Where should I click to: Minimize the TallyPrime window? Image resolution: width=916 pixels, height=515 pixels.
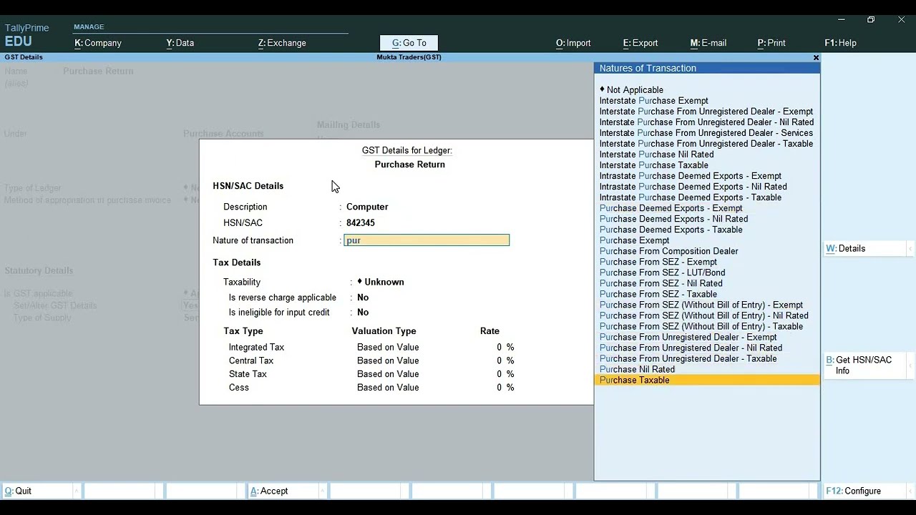pos(842,19)
